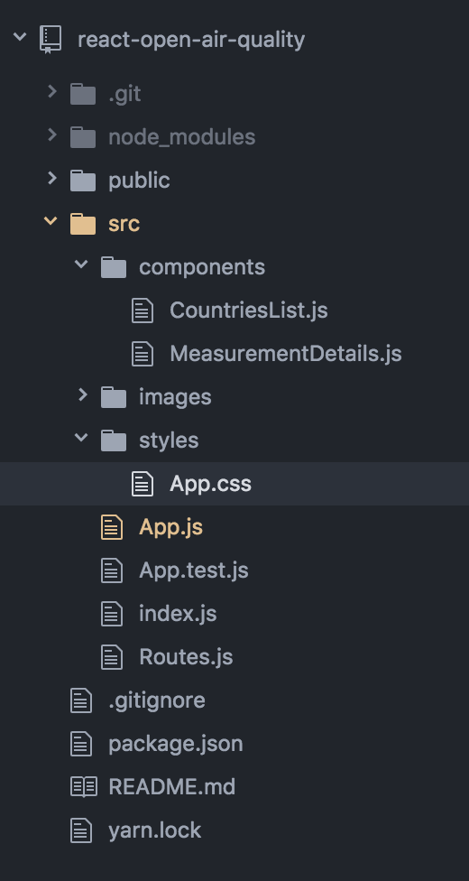Click the App.test.js file icon

pyautogui.click(x=112, y=570)
